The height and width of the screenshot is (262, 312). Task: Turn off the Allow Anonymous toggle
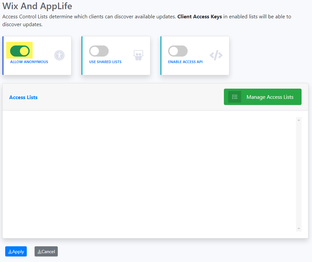point(20,51)
